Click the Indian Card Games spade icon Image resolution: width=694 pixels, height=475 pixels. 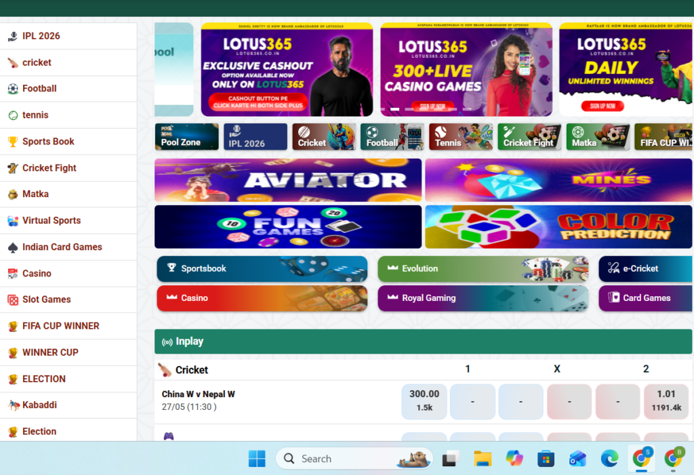(13, 247)
